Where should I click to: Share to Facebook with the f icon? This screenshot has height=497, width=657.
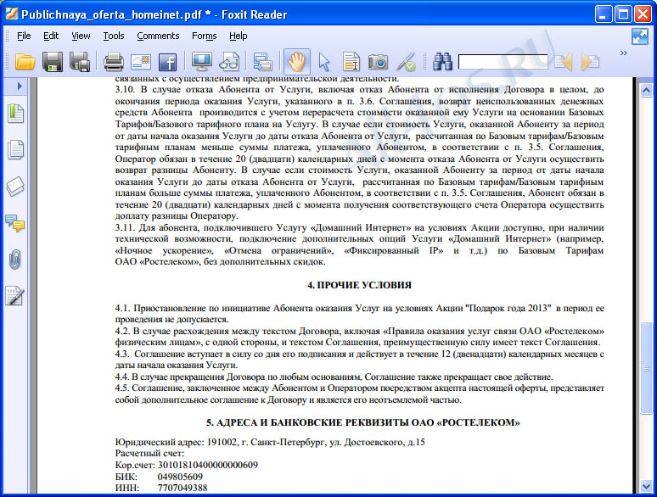click(x=167, y=62)
